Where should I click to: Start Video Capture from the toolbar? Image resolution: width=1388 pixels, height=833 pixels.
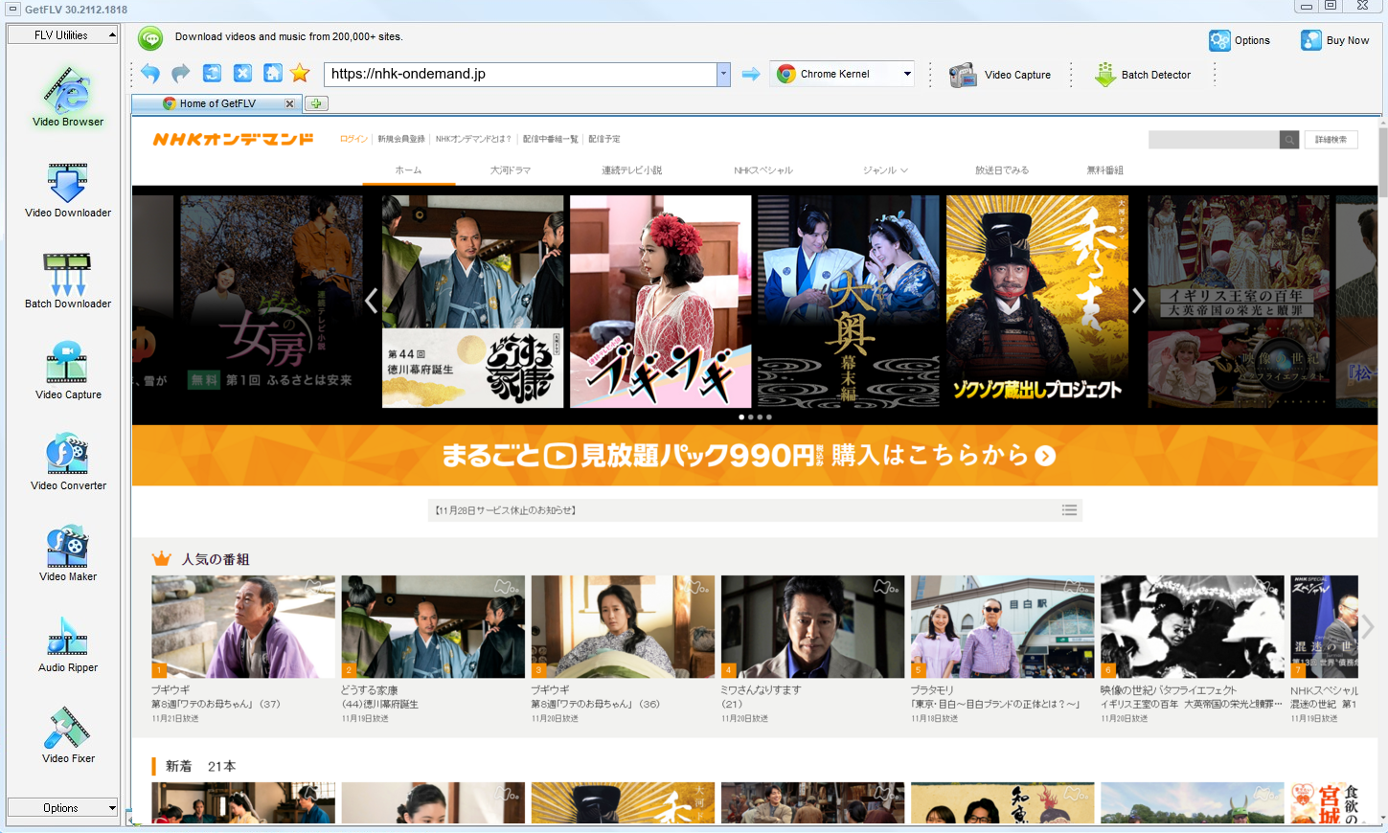pos(1000,75)
